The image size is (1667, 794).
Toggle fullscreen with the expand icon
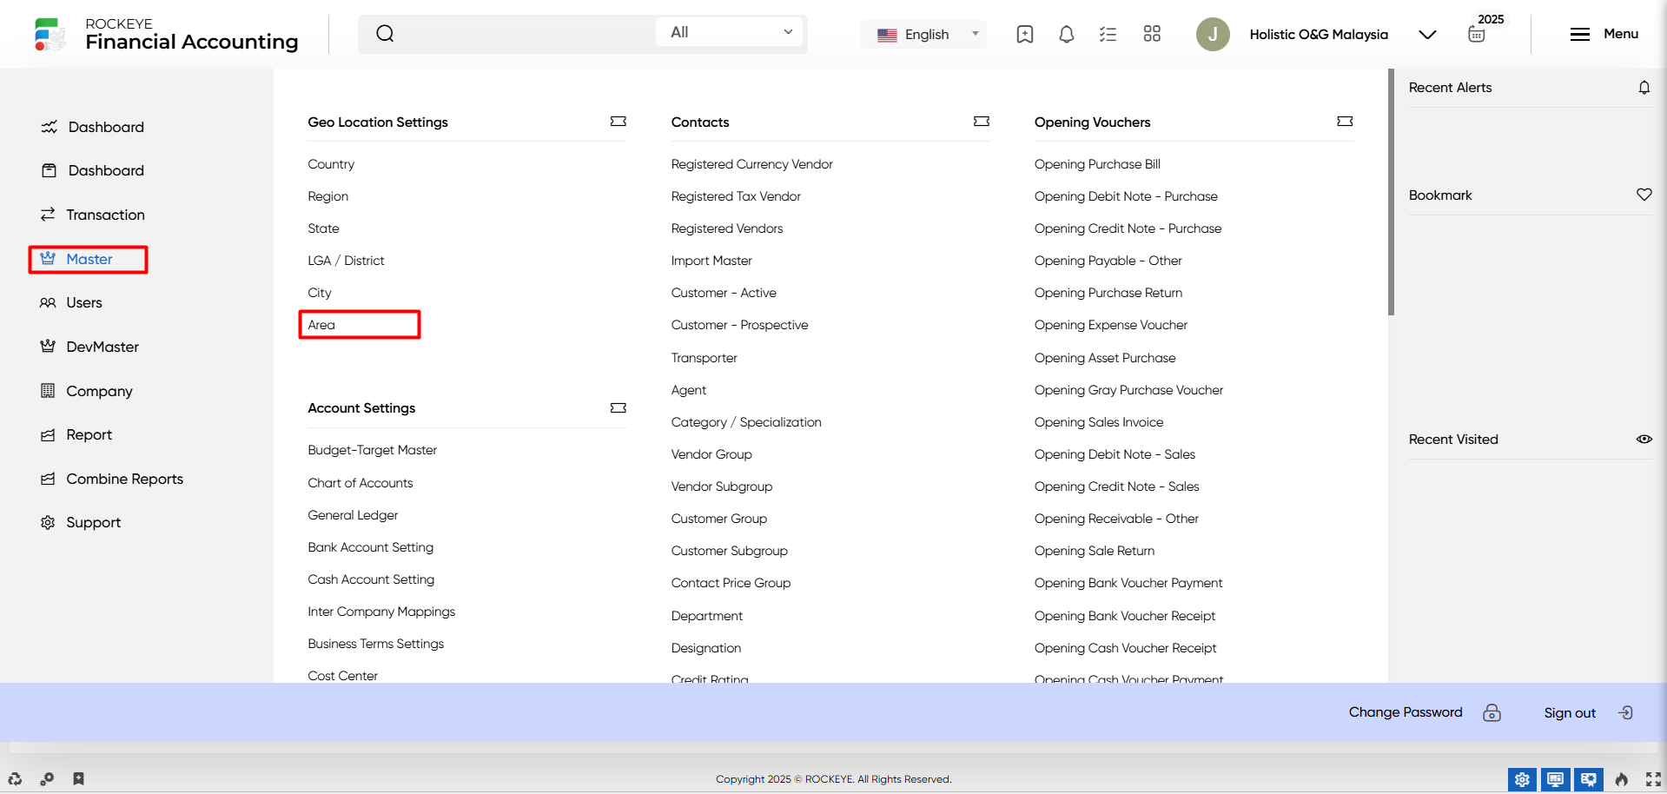[1653, 779]
